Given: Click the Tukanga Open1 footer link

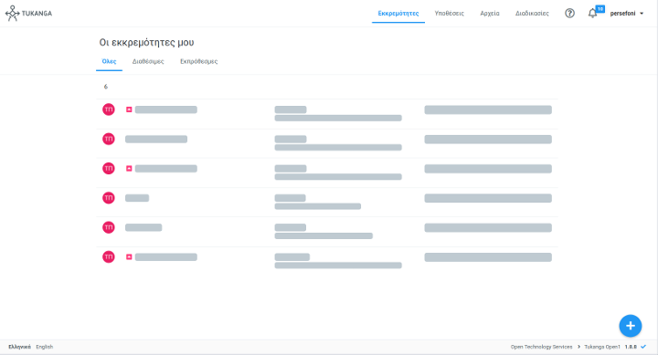Looking at the screenshot, I should click(602, 347).
